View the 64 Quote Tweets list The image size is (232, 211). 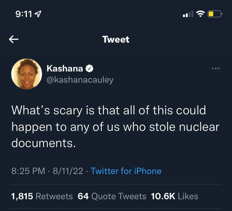click(112, 196)
